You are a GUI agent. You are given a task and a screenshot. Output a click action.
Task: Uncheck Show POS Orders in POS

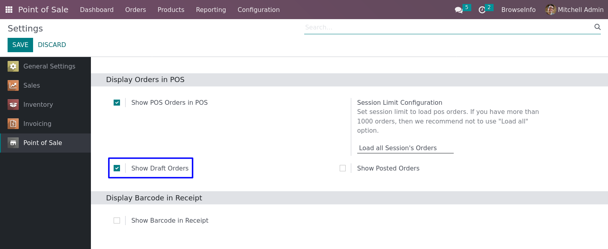[x=117, y=103]
